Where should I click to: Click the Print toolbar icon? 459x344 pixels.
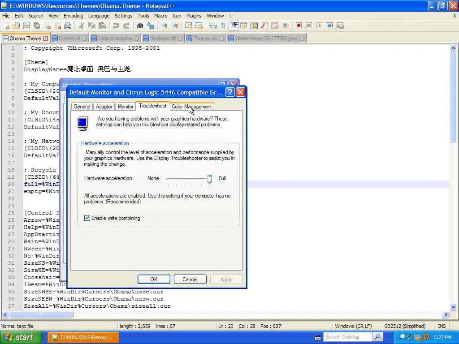click(68, 26)
